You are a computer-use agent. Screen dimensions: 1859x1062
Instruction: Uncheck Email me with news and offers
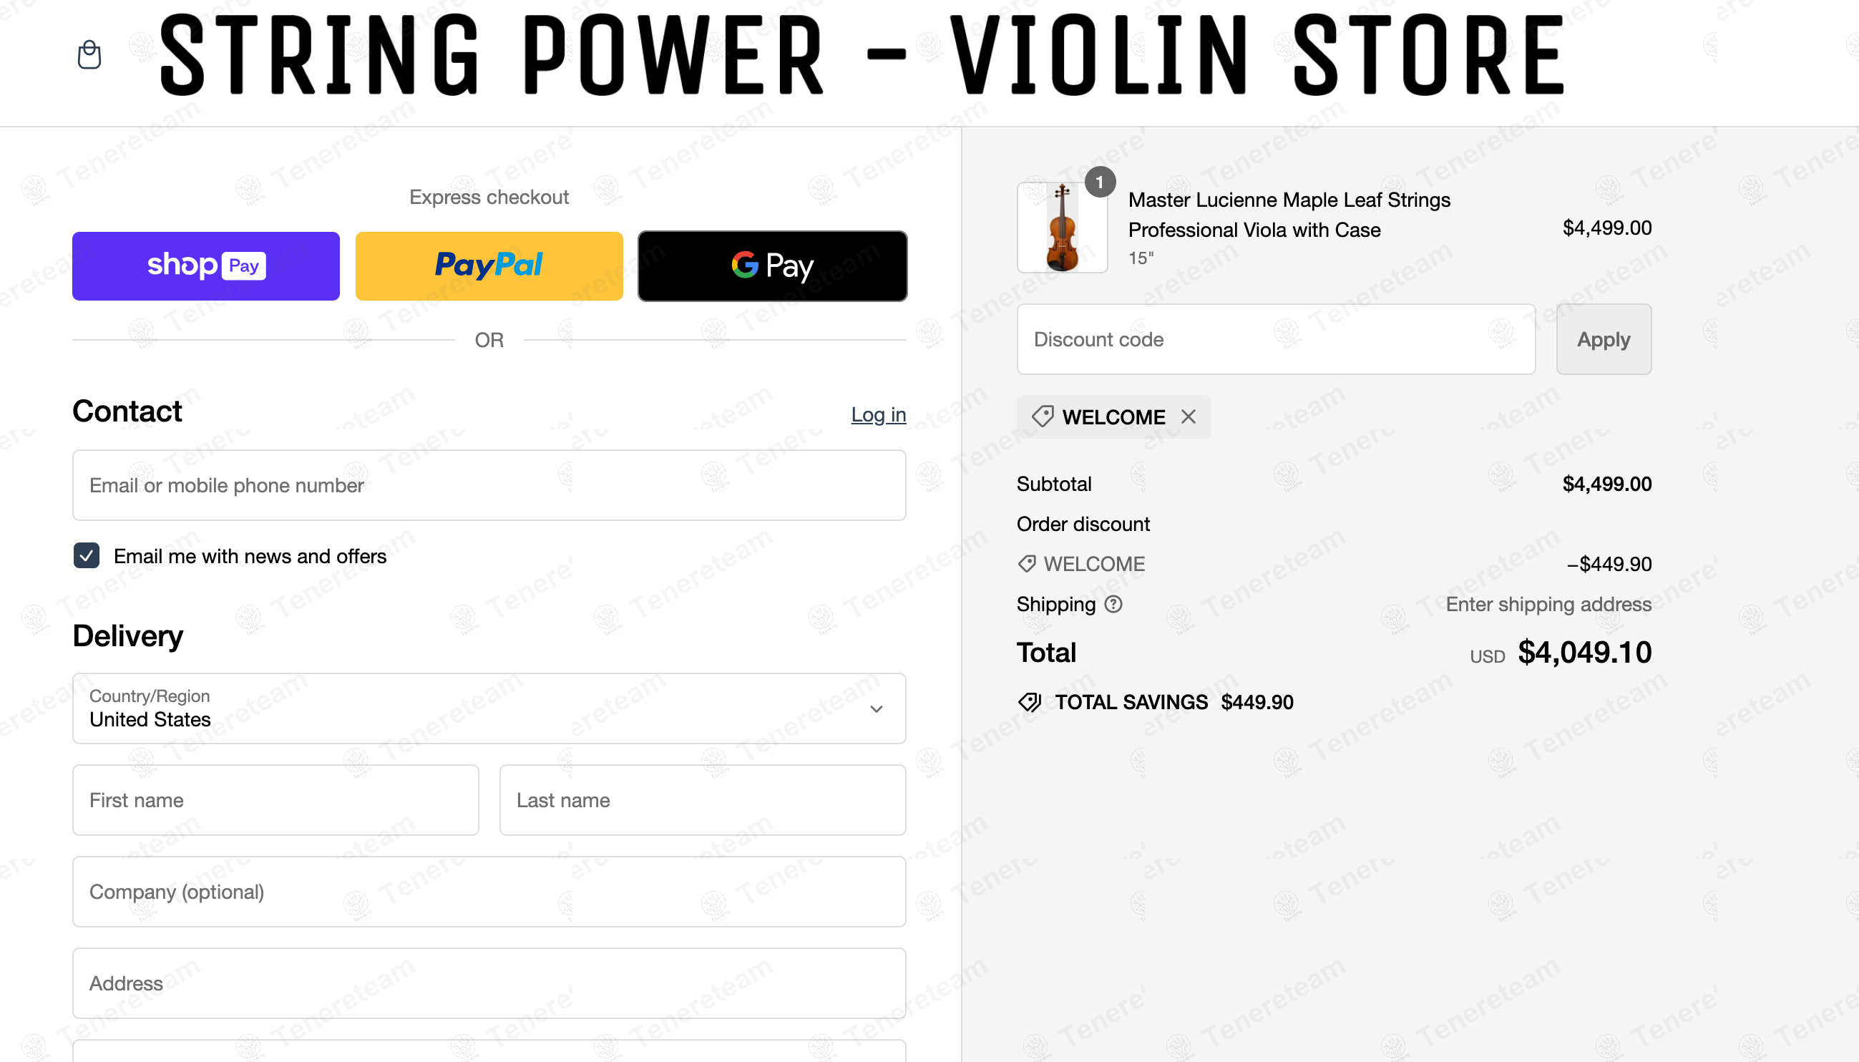pos(87,556)
